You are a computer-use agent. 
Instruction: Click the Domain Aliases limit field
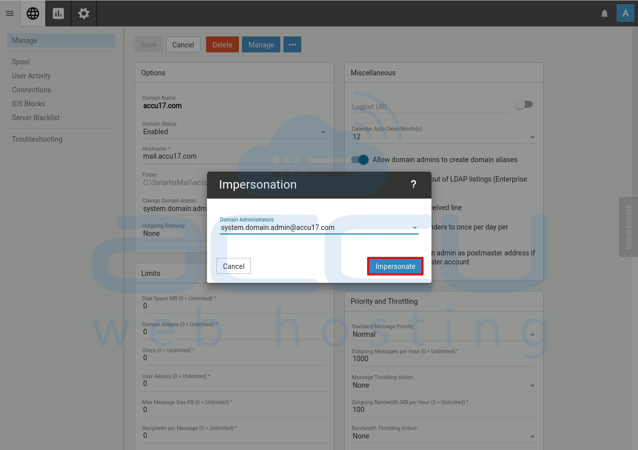pyautogui.click(x=234, y=332)
